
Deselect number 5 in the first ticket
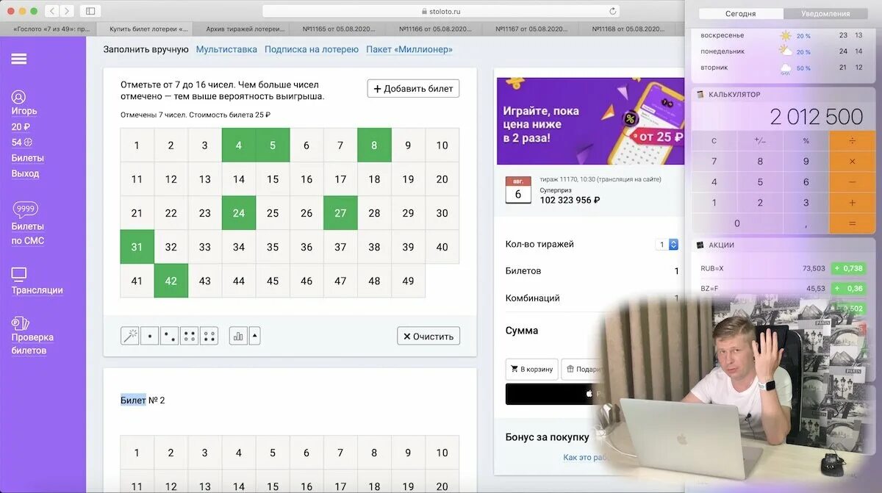pyautogui.click(x=273, y=145)
